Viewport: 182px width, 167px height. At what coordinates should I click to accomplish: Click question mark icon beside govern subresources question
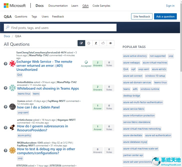pyautogui.click(x=5, y=128)
